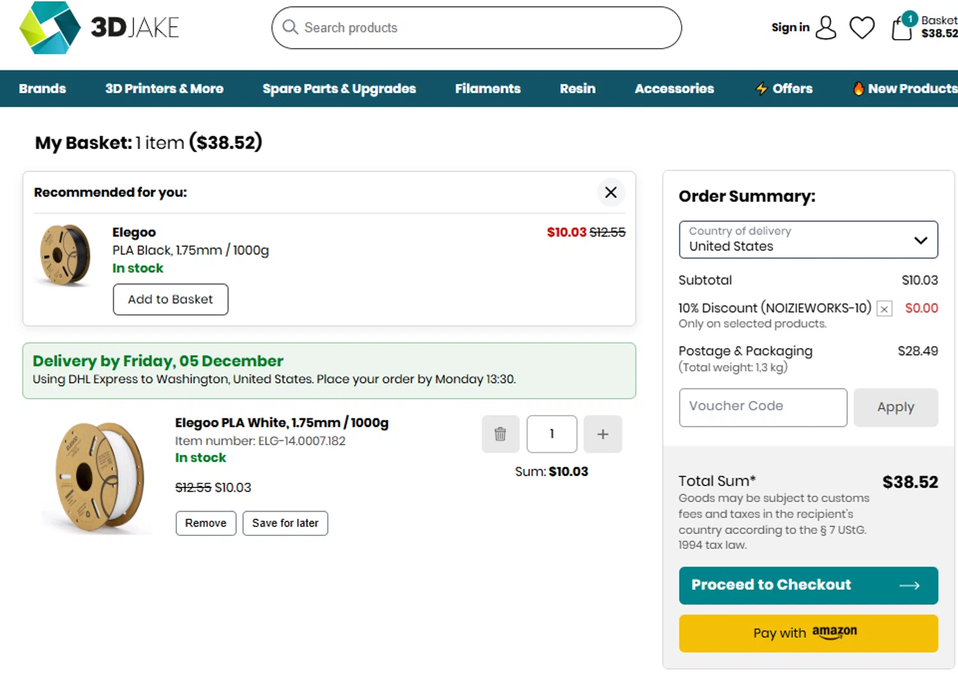Increase quantity with the plus button
This screenshot has width=958, height=674.
602,434
